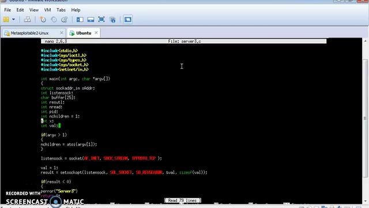Image resolution: width=369 pixels, height=208 pixels.
Task: Click the 'int main(int argc, char *argv[])' line
Action: [76, 79]
